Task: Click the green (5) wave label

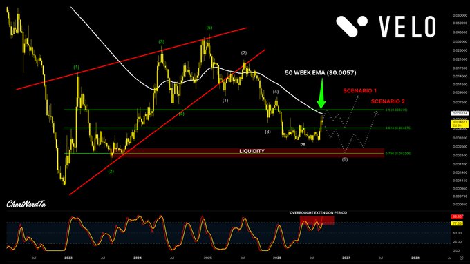Action: point(209,28)
